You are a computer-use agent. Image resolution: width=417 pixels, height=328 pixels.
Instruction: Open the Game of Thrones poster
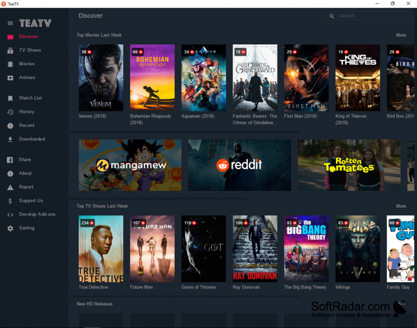204,249
